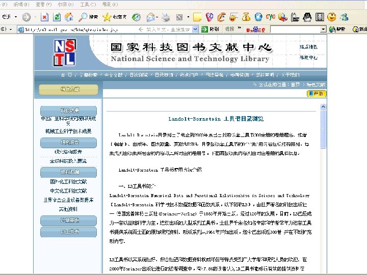This screenshot has width=367, height=275.
Task: Click the content pane scroll-up arrow
Action: pyautogui.click(x=323, y=107)
